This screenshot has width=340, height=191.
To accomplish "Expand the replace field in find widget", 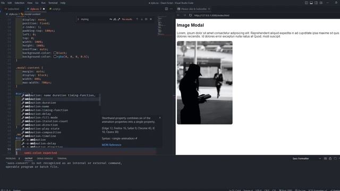I will [x=78, y=19].
